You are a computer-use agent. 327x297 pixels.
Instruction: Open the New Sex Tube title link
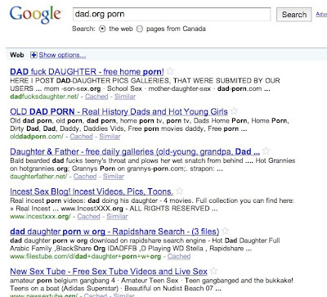click(x=109, y=272)
